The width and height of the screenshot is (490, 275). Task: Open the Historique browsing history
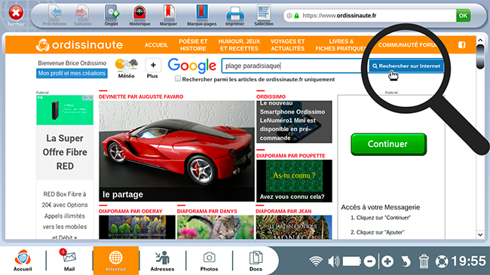coord(139,16)
